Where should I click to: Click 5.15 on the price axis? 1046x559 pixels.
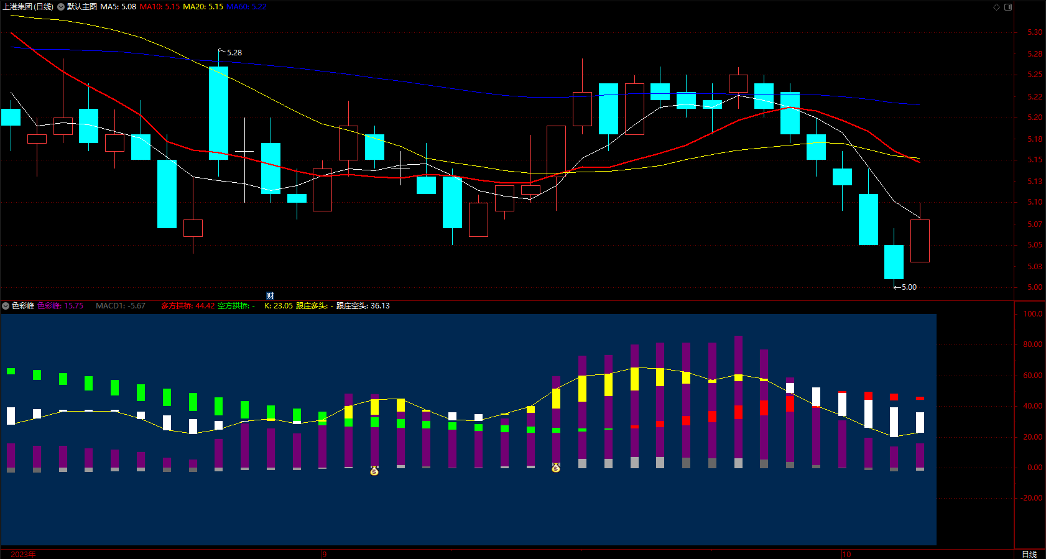click(1035, 160)
